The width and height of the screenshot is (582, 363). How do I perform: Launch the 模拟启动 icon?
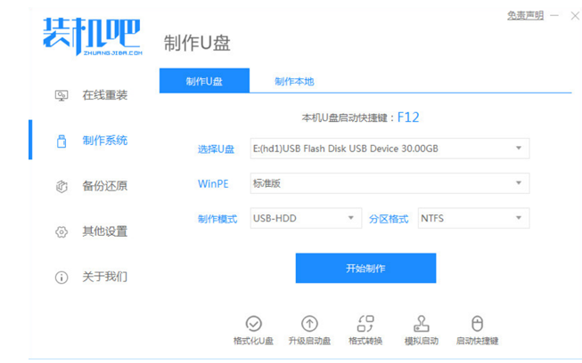pos(422,323)
